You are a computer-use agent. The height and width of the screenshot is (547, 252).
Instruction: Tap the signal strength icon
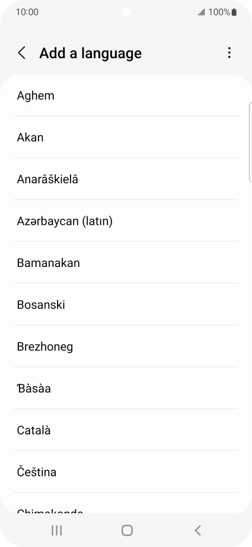(202, 12)
